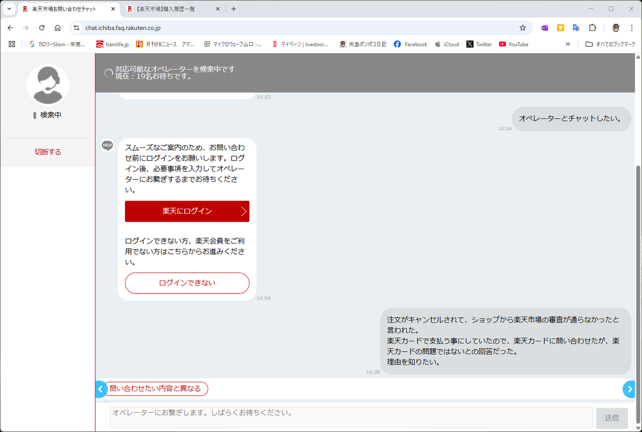Click the 切断する link
The height and width of the screenshot is (432, 642).
pos(48,152)
